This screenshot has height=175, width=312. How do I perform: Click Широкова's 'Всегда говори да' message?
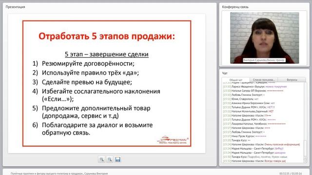(254, 161)
